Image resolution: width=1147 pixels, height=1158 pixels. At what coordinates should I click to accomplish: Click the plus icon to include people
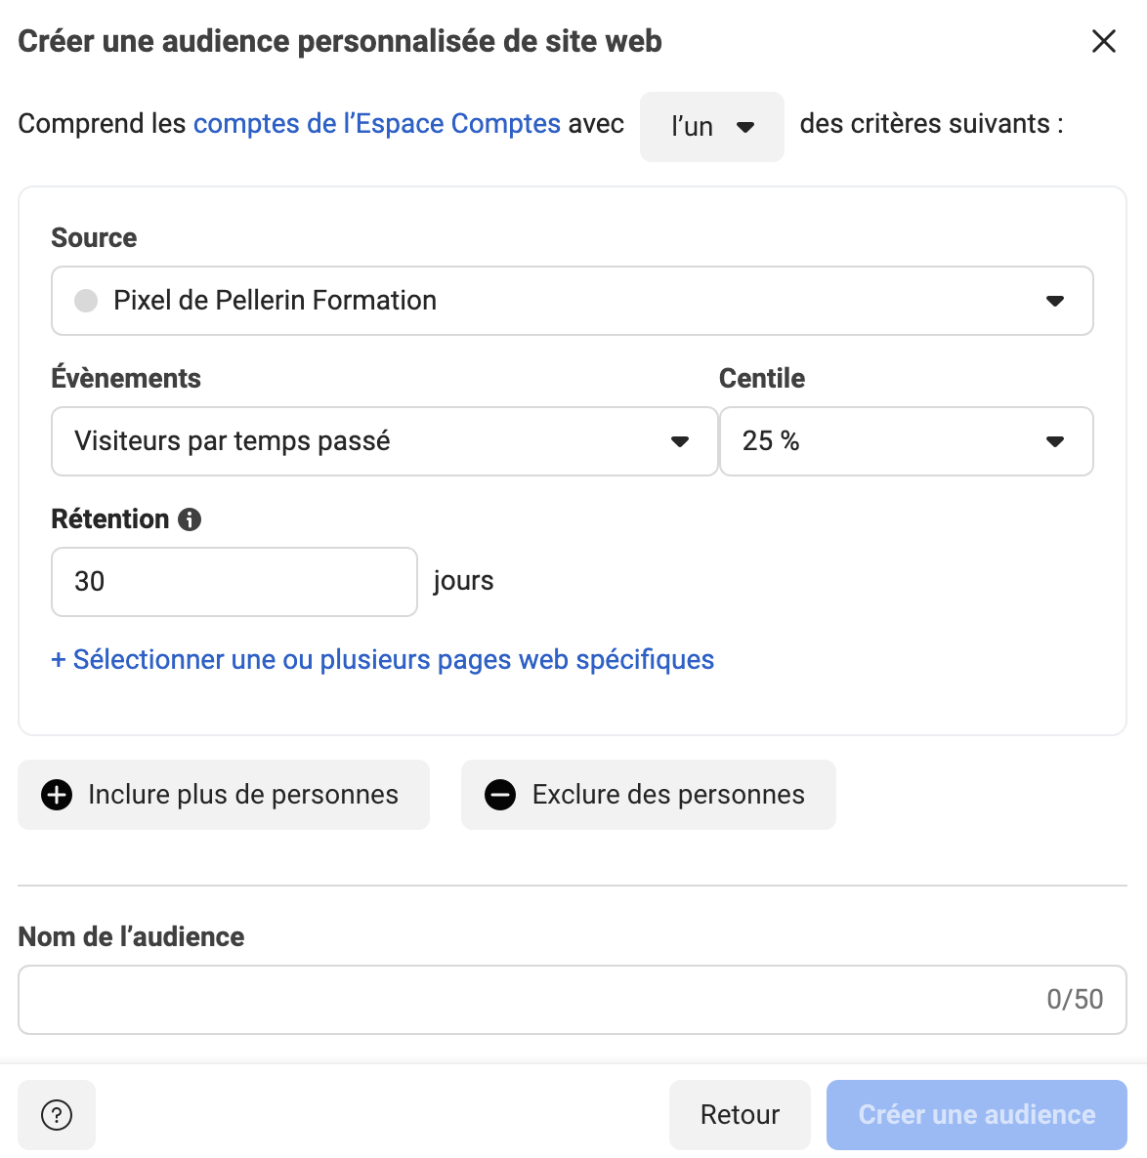tap(57, 795)
